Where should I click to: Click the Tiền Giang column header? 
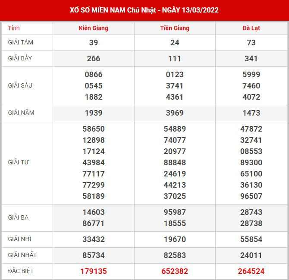(175, 28)
